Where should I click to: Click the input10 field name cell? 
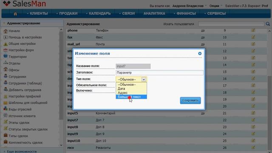[74, 141]
